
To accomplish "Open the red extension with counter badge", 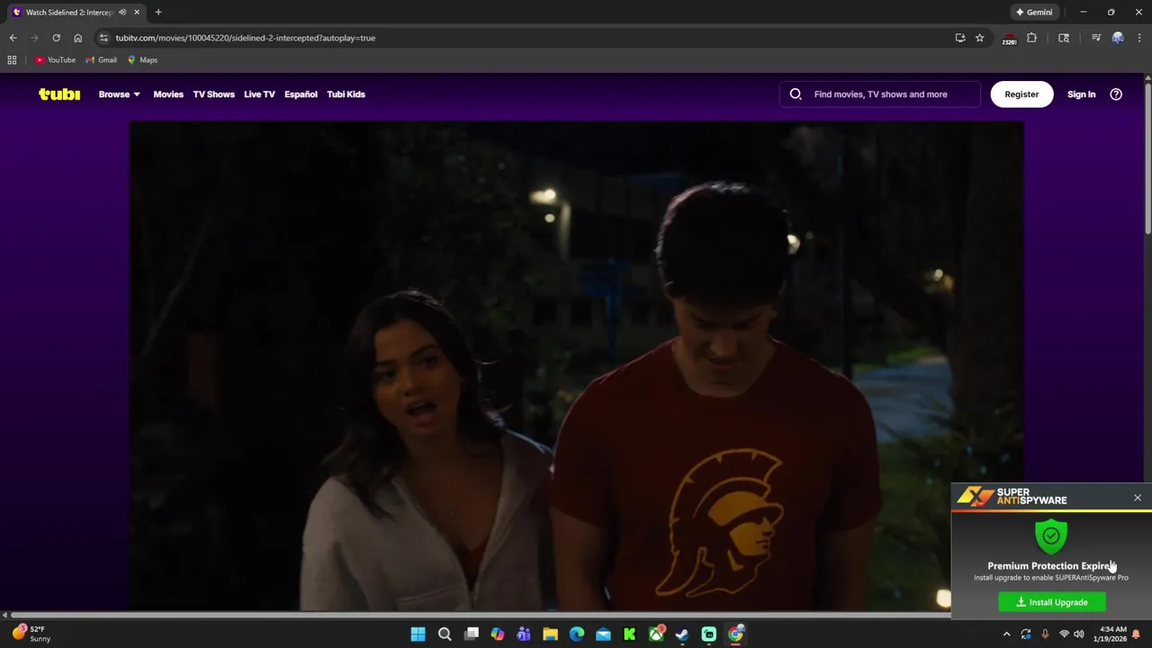I will (1009, 39).
